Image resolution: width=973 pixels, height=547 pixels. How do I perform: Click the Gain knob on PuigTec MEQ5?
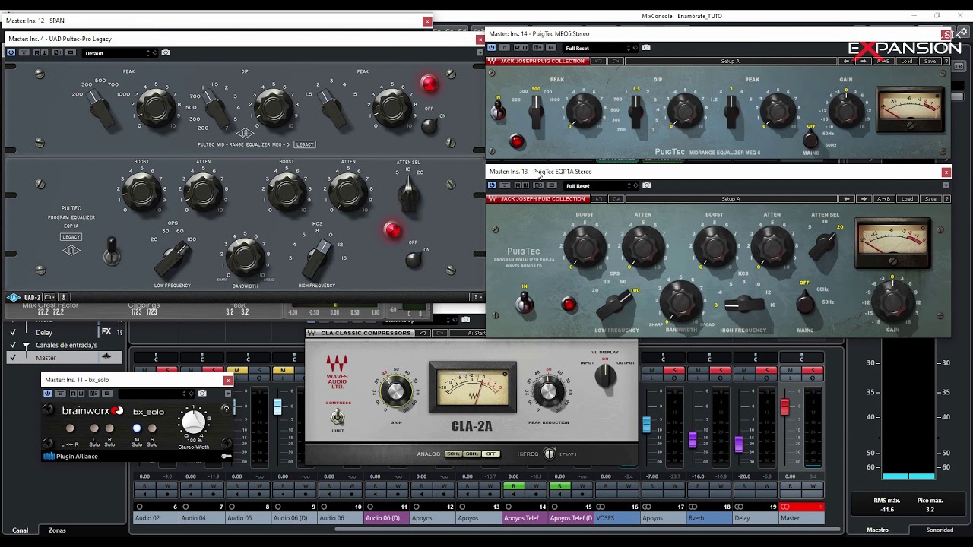tap(846, 111)
